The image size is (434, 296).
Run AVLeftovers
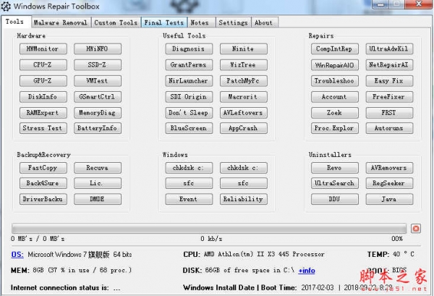tap(244, 113)
